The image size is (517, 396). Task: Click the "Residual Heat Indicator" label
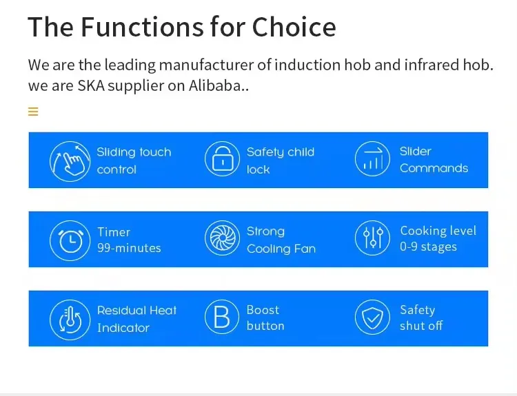[136, 319]
